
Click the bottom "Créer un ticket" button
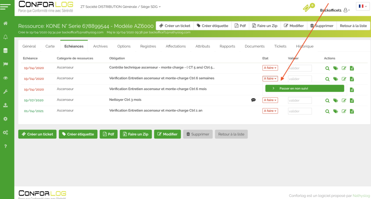[x=38, y=134]
